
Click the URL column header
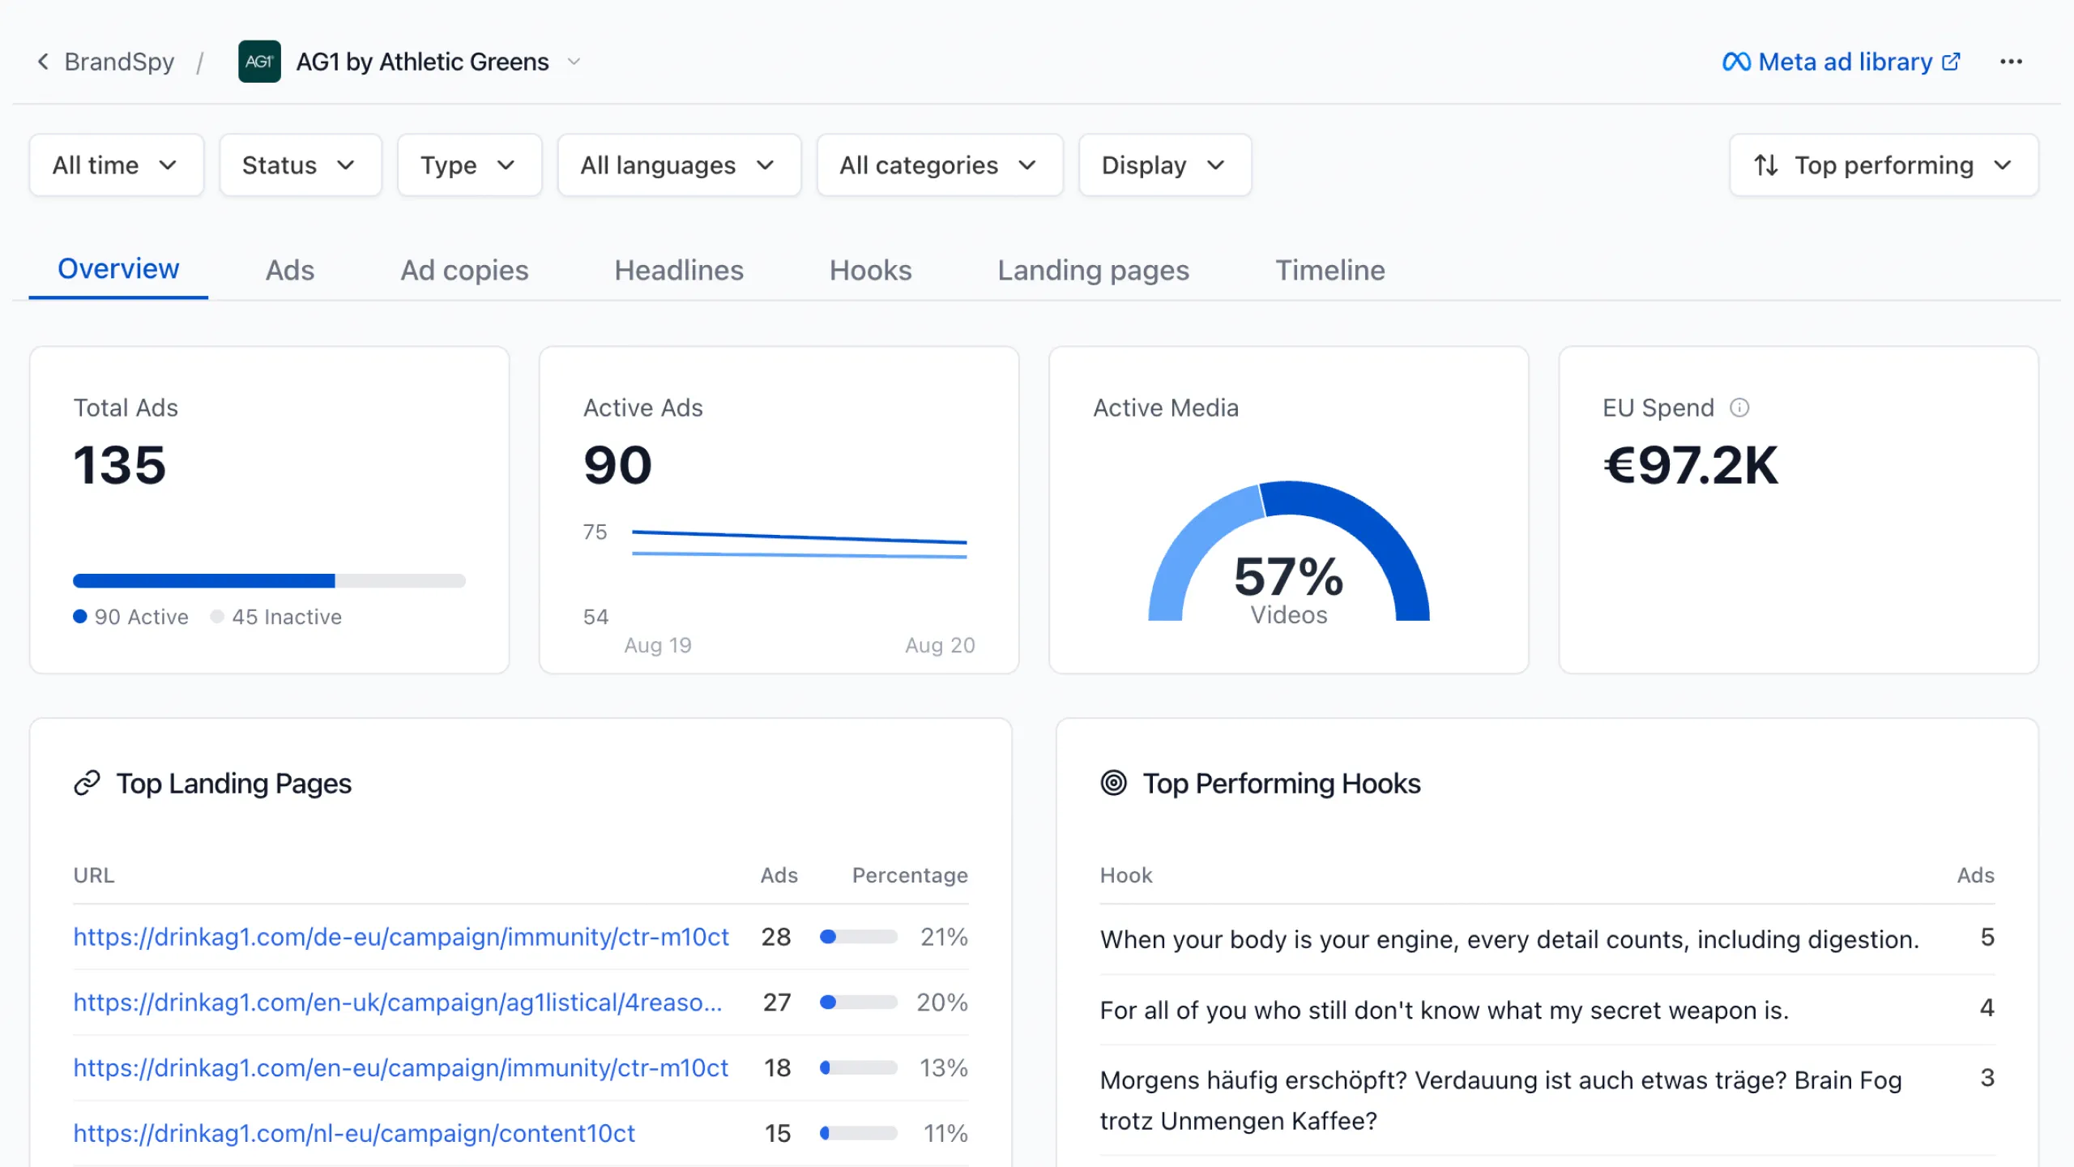[94, 875]
